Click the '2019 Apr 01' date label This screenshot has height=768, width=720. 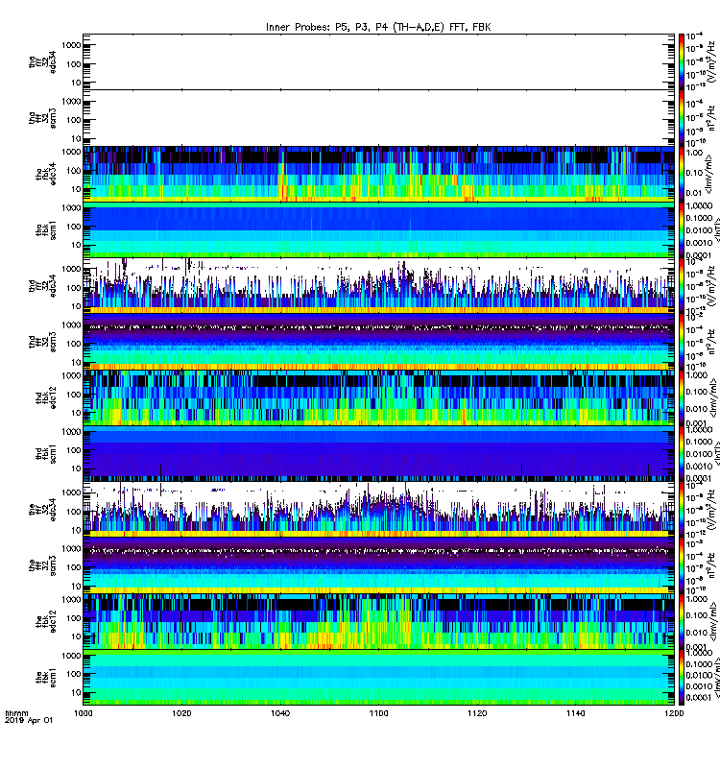[x=29, y=721]
